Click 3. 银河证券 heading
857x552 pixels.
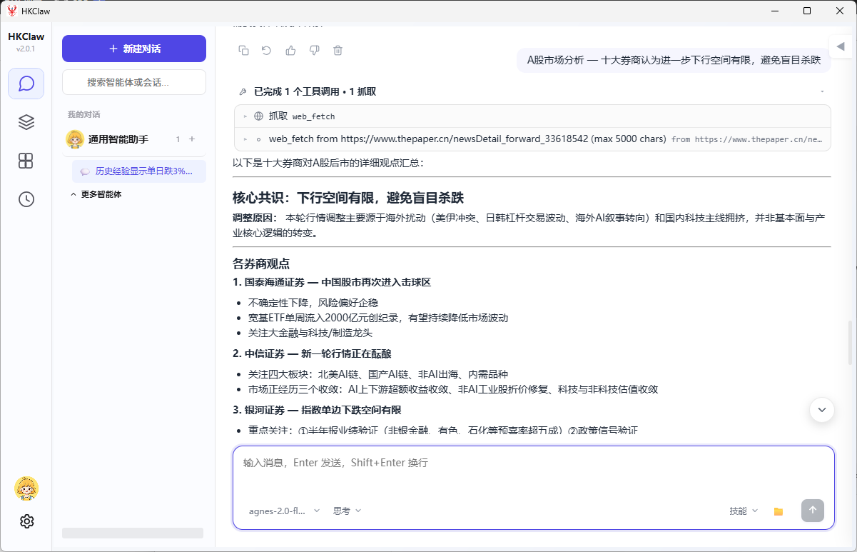click(317, 410)
